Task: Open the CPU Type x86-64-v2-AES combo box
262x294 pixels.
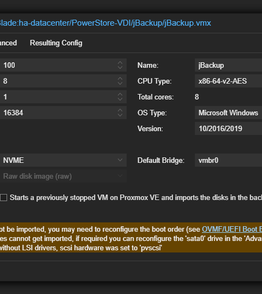Action: tap(228, 81)
